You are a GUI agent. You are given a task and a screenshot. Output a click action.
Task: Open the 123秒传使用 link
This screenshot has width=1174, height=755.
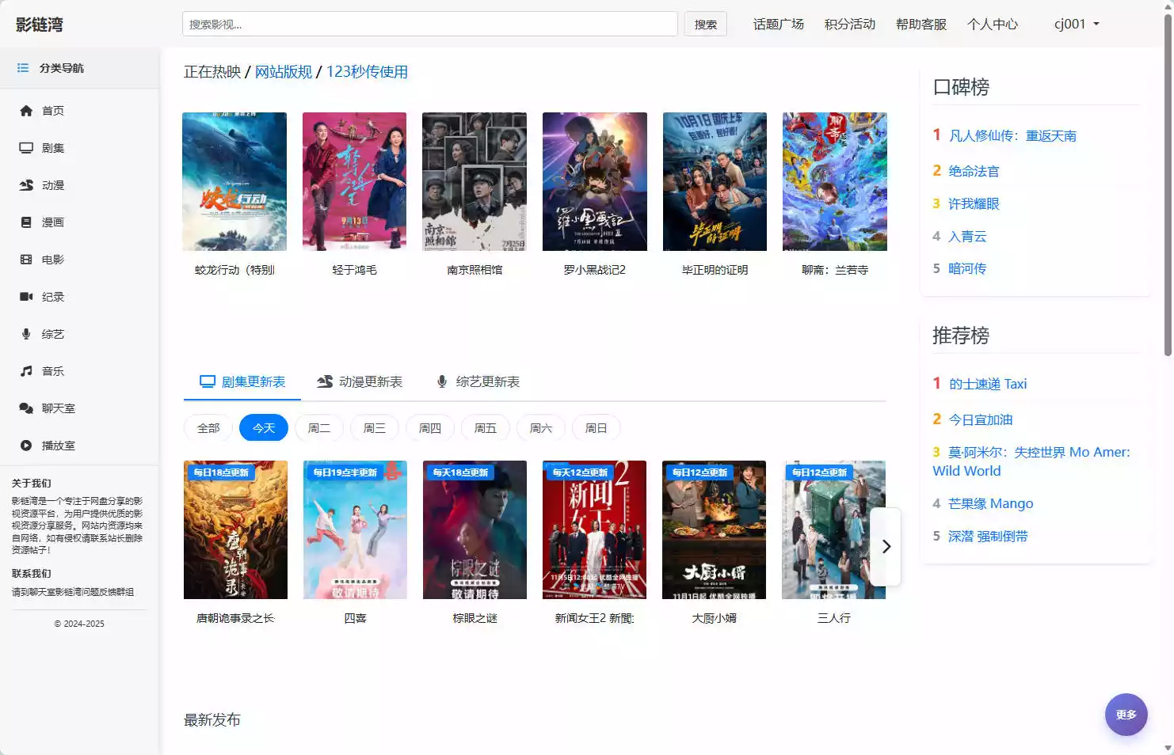coord(367,72)
